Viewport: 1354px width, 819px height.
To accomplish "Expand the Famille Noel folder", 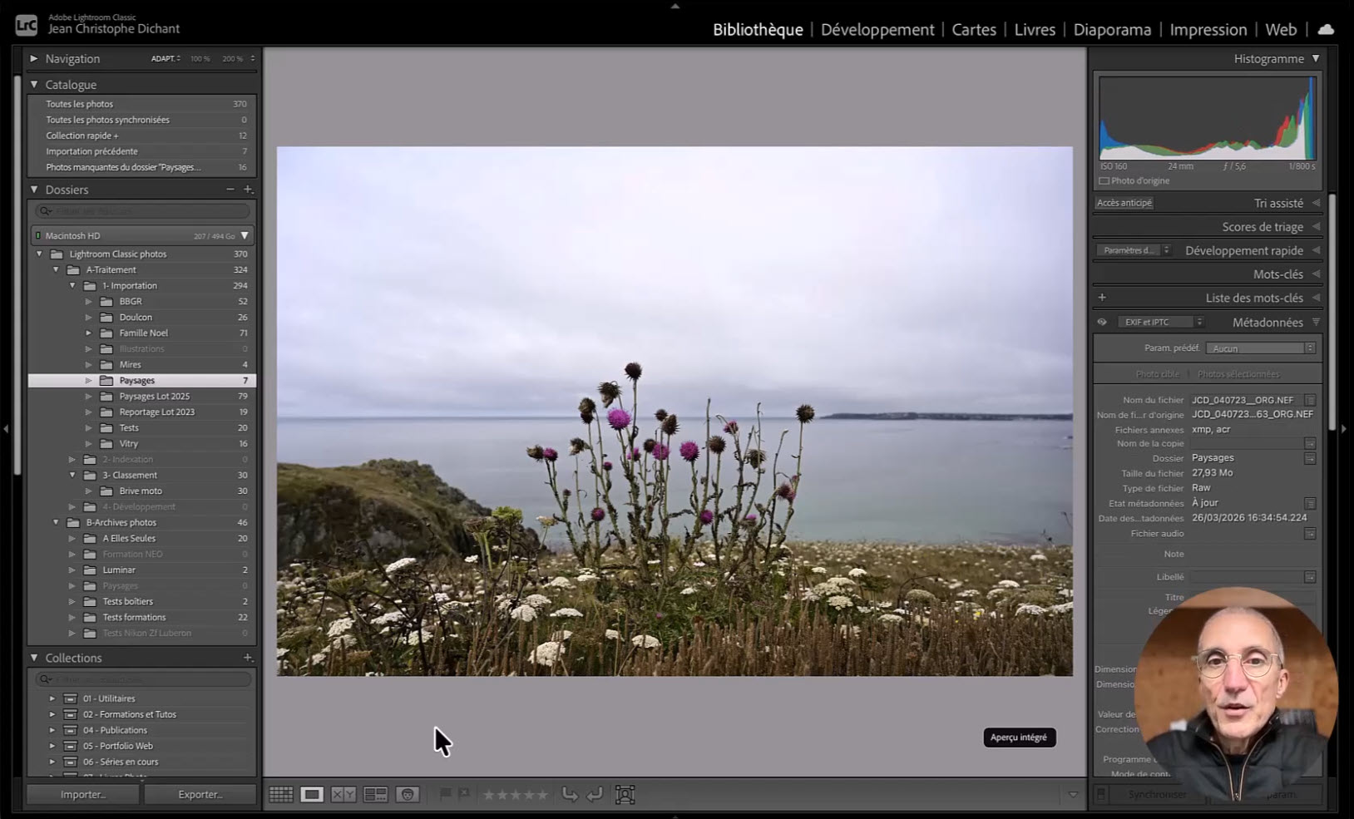I will tap(89, 333).
